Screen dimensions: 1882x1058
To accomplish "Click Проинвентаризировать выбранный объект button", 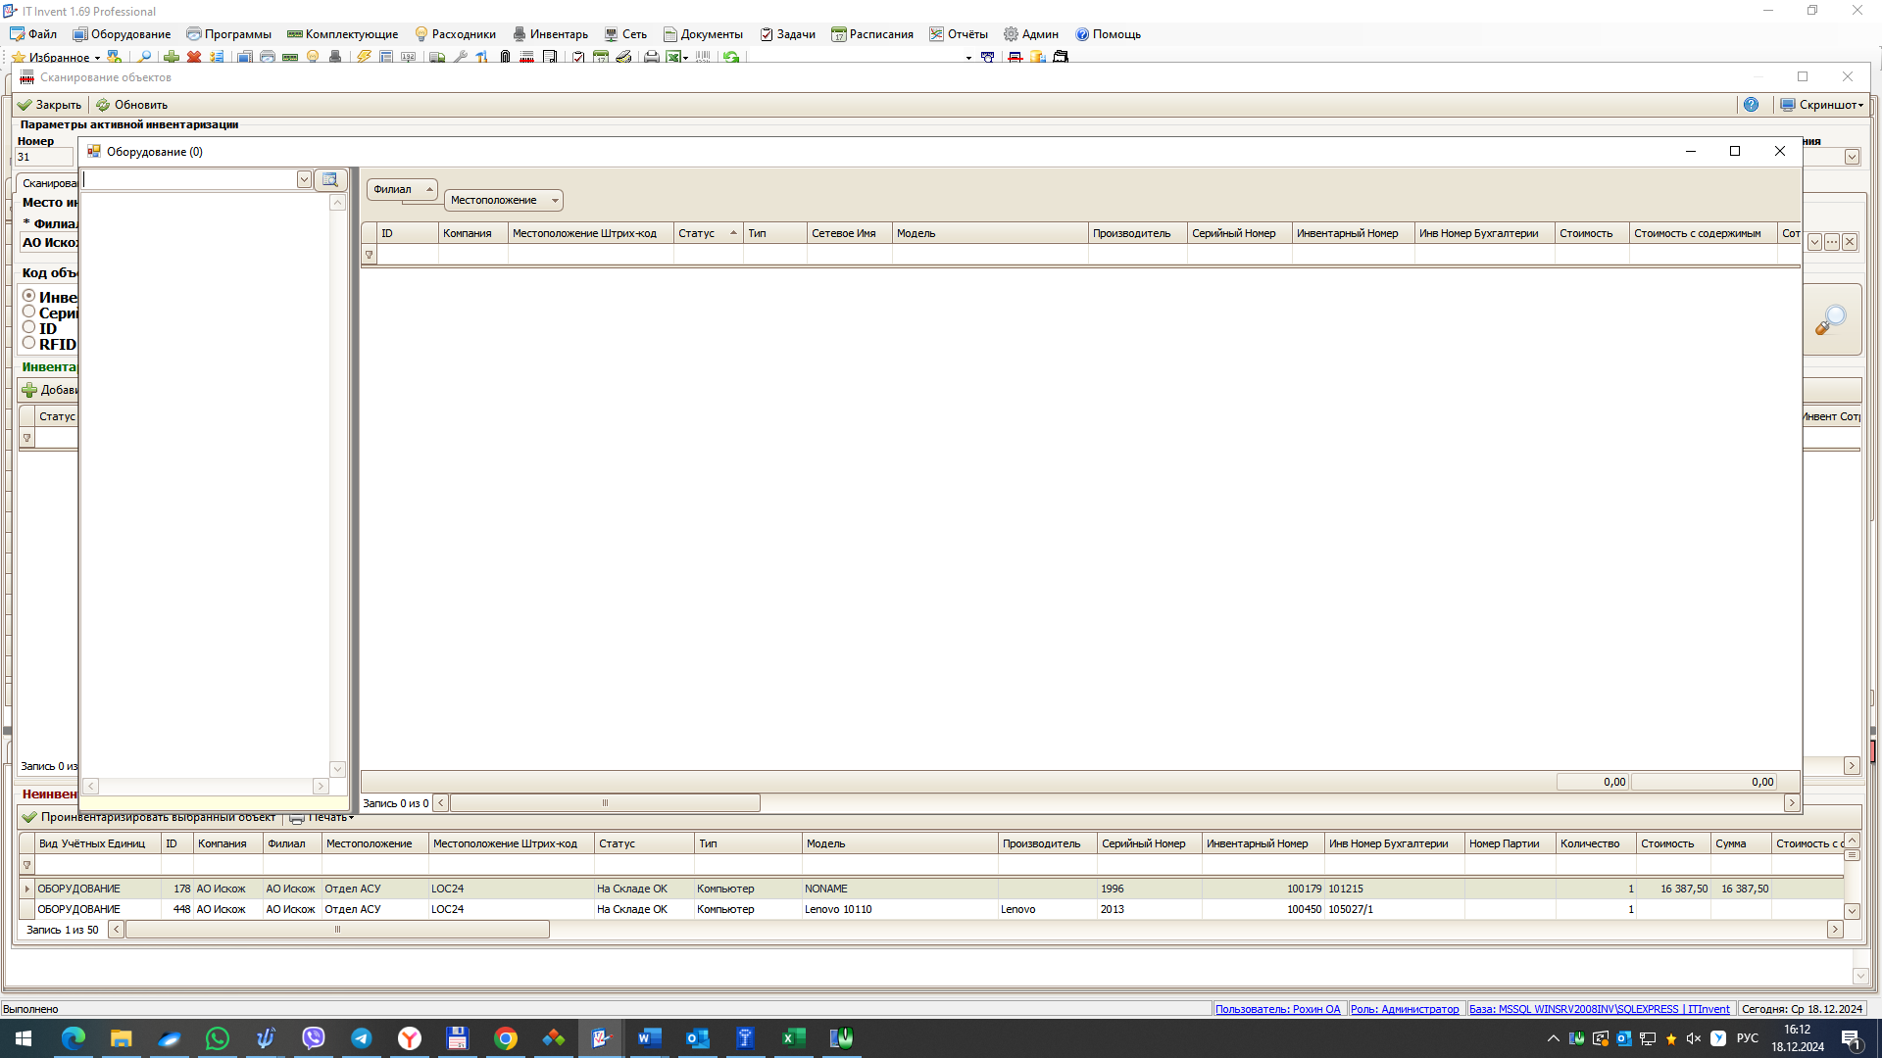I will click(x=149, y=817).
